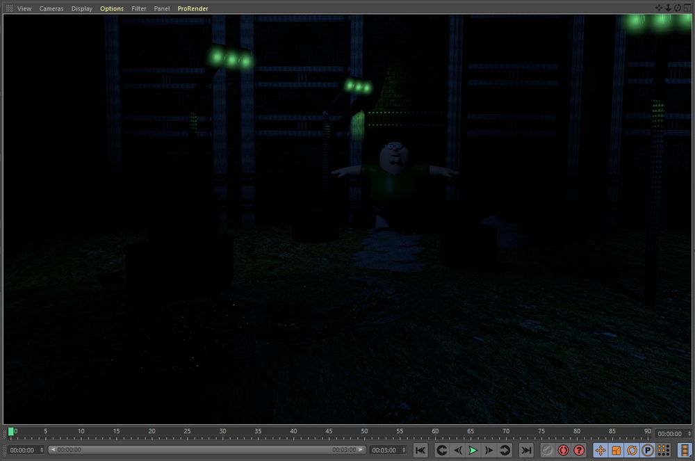Step back one frame
Screen dimensions: 695x461
[457, 451]
